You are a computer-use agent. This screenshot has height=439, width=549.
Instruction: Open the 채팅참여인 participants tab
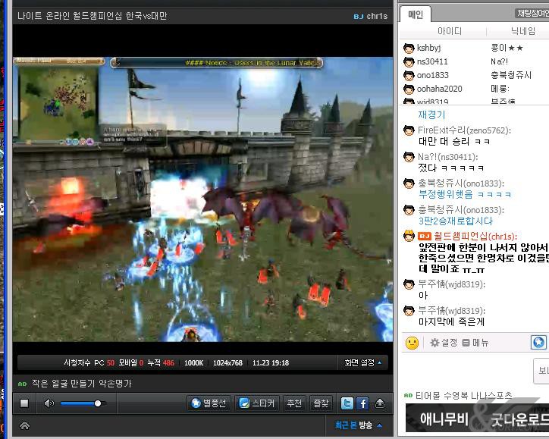533,14
